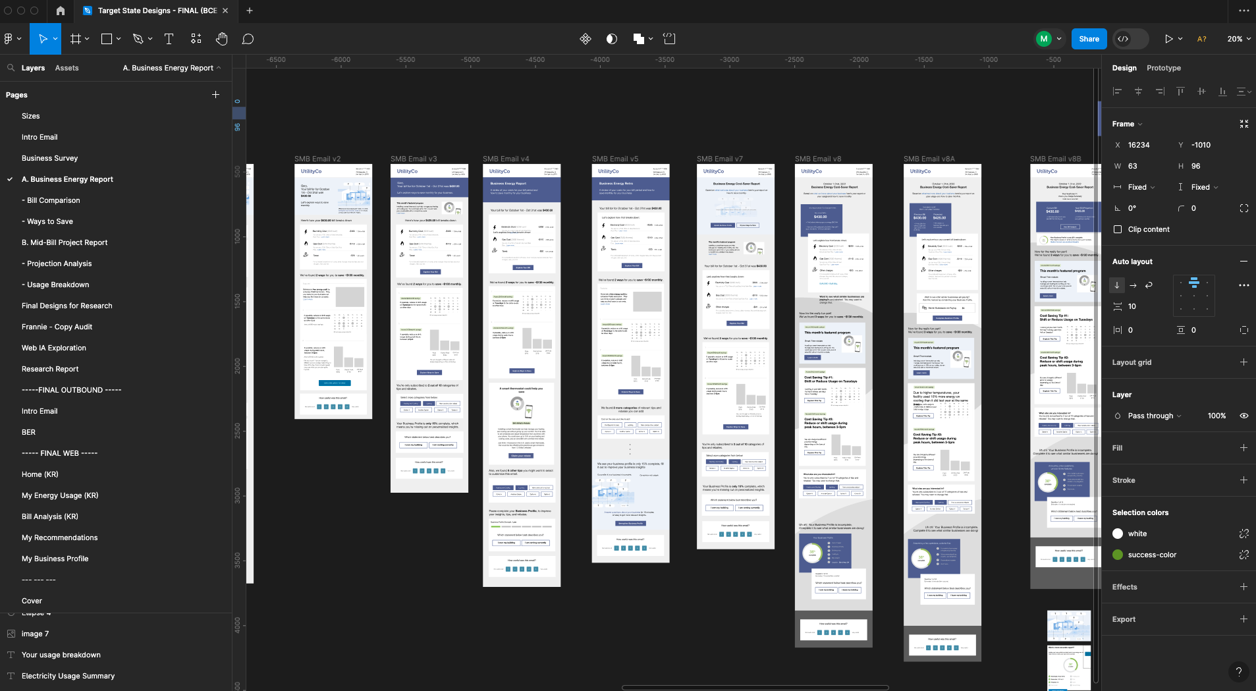The image size is (1256, 691).
Task: Click the Share button
Action: (1089, 39)
